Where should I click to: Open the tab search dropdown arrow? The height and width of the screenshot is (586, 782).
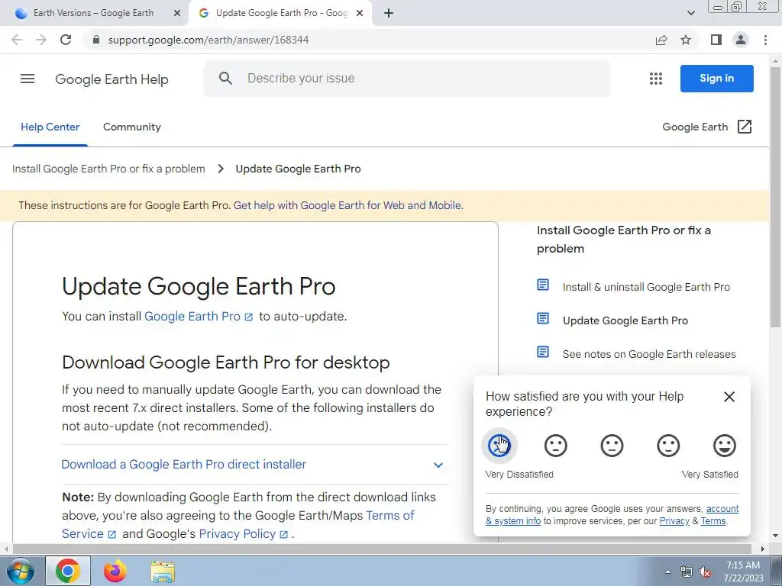point(690,13)
